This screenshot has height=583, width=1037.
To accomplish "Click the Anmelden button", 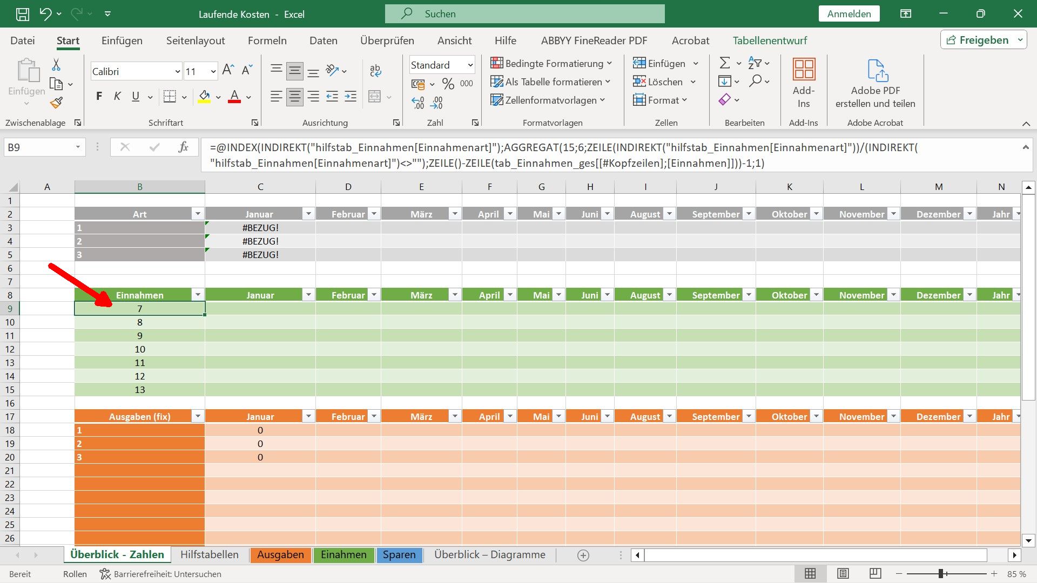I will [x=849, y=14].
